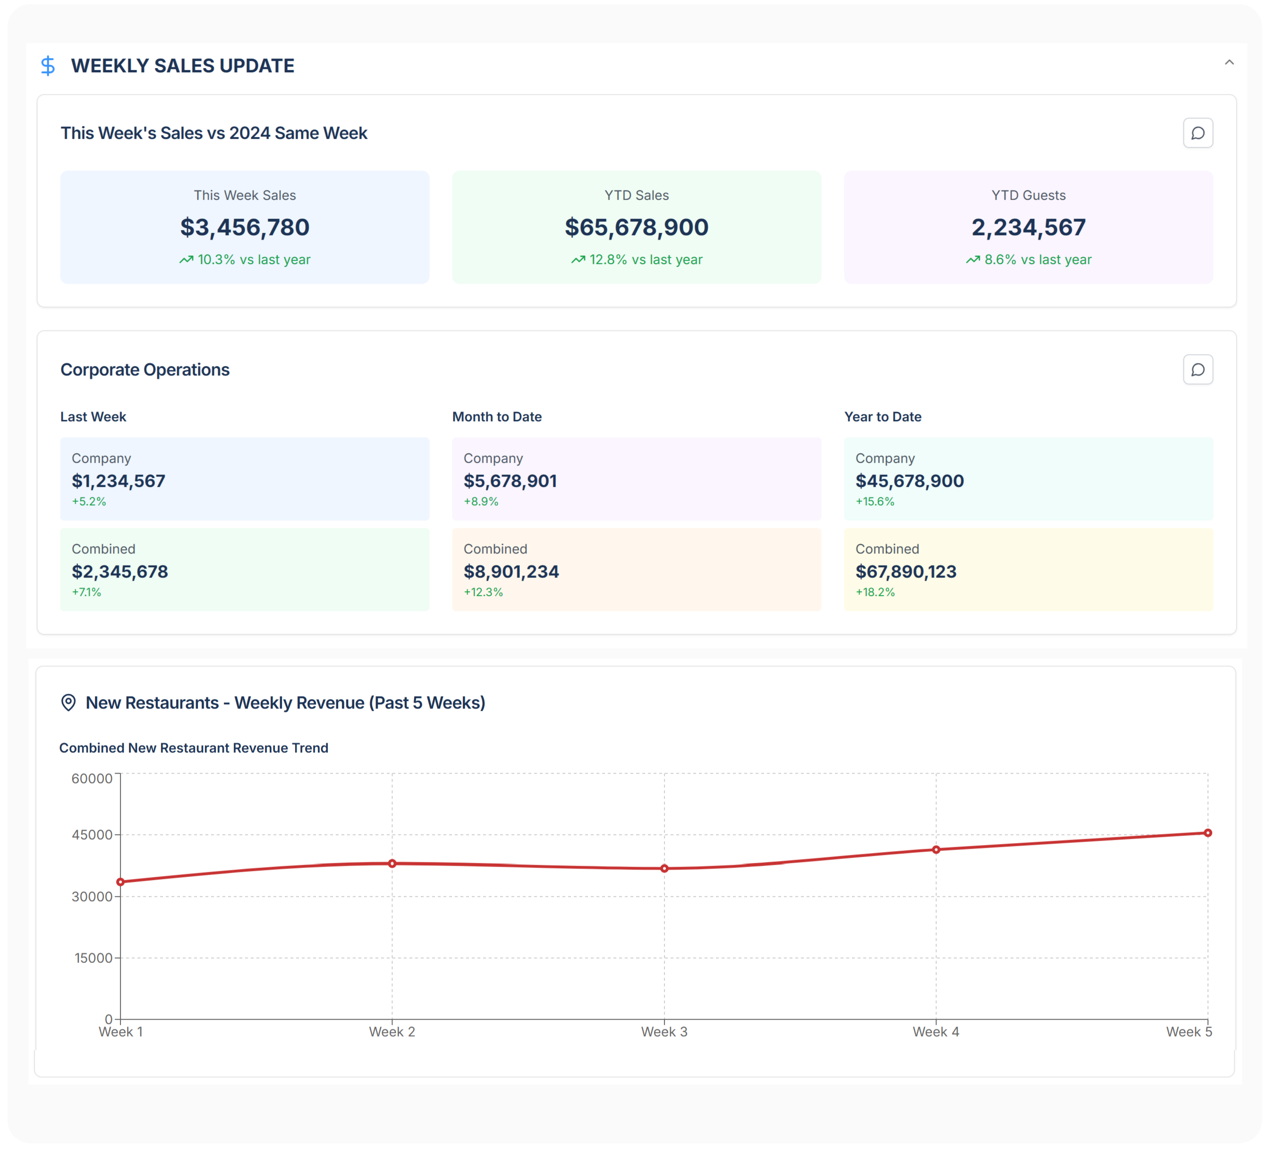Open the This Week Sales $3,456,780 card
This screenshot has height=1157, width=1275.
pos(245,227)
